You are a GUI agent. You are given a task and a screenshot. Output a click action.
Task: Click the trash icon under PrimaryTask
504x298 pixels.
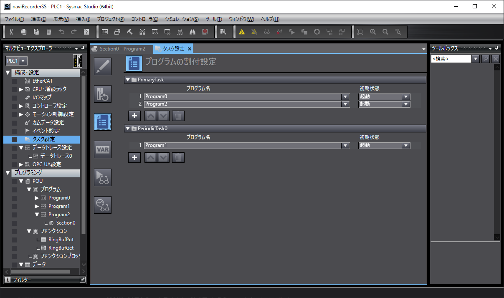[x=178, y=116]
